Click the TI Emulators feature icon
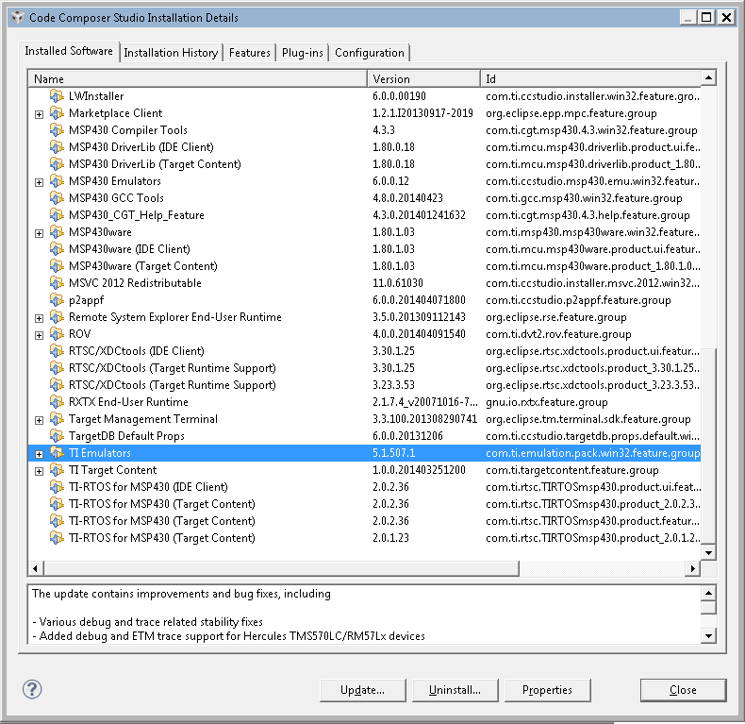 click(57, 453)
